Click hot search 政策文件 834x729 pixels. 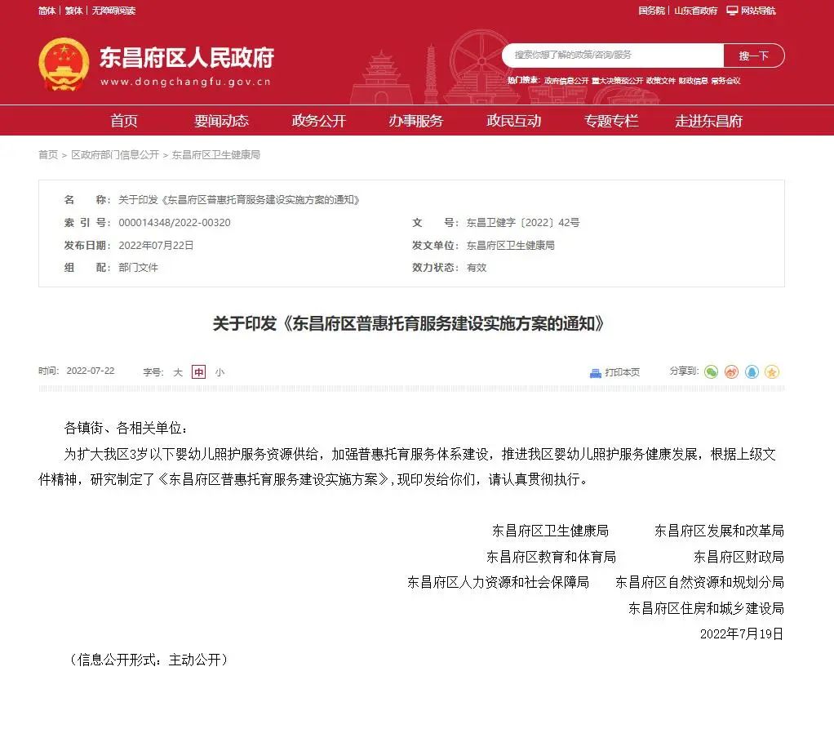pos(661,81)
